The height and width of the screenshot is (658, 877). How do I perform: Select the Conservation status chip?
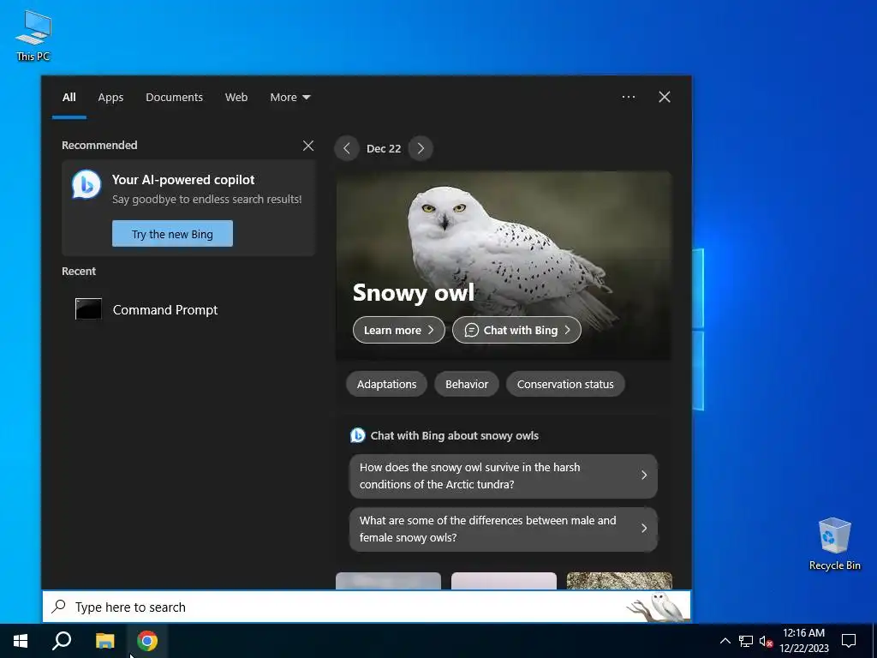point(565,385)
